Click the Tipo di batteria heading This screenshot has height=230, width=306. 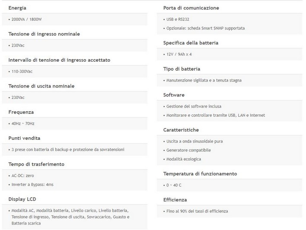point(182,69)
